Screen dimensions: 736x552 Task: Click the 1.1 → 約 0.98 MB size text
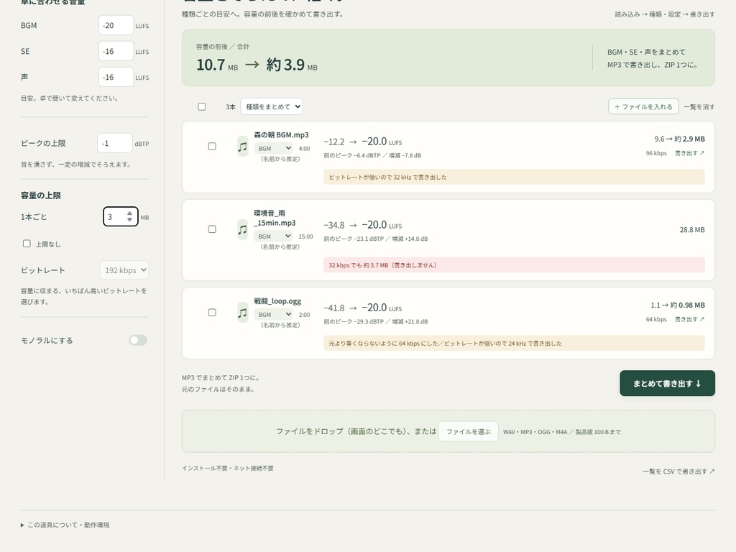click(x=678, y=305)
